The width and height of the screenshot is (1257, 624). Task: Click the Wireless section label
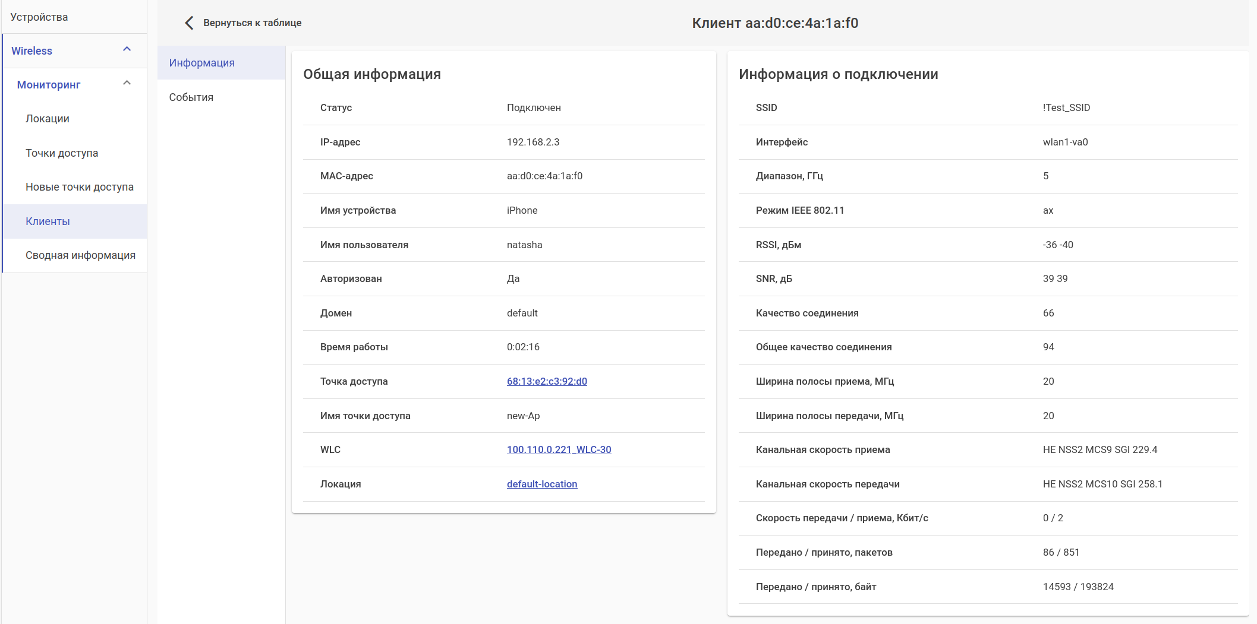click(32, 51)
